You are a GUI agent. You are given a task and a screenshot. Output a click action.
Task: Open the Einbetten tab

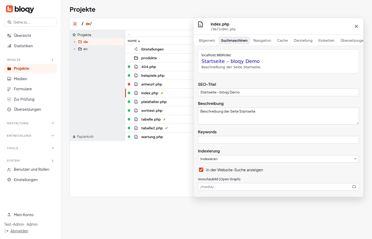click(326, 40)
